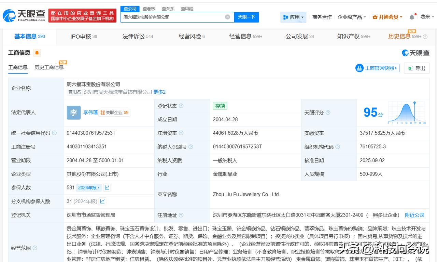Open help icon next to 组织机构代码
The height and width of the screenshot is (262, 437).
[x=337, y=147]
